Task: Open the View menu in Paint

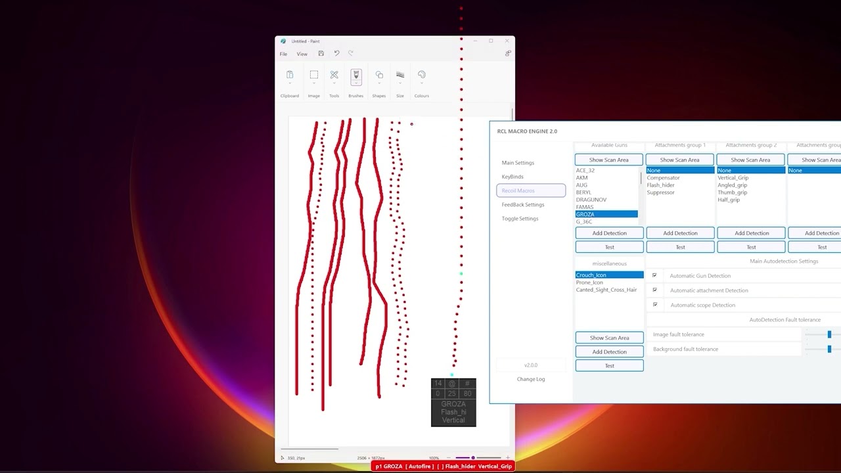Action: click(302, 54)
